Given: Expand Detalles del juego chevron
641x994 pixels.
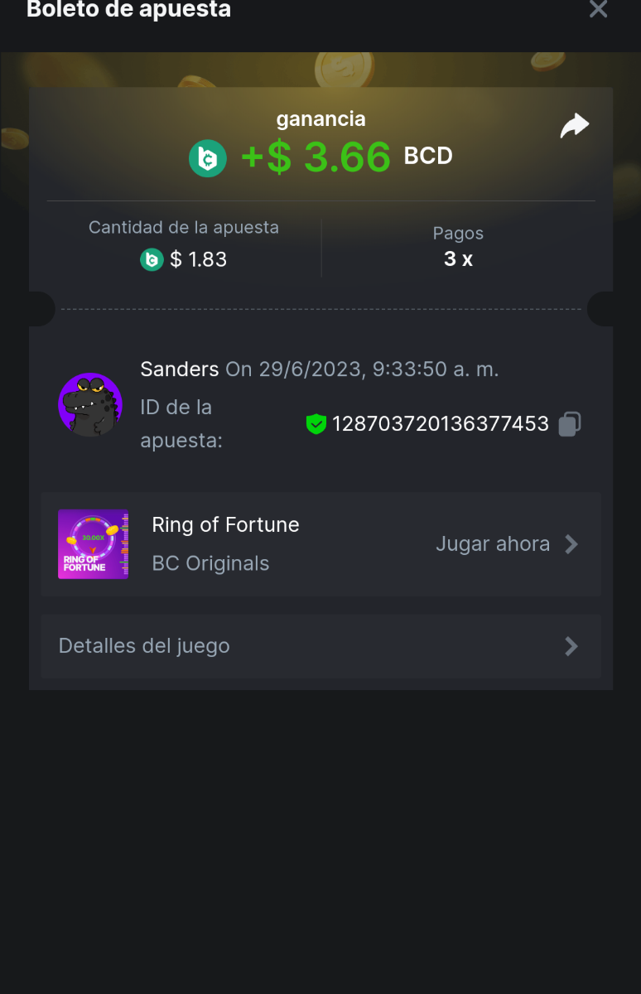Looking at the screenshot, I should coord(571,646).
